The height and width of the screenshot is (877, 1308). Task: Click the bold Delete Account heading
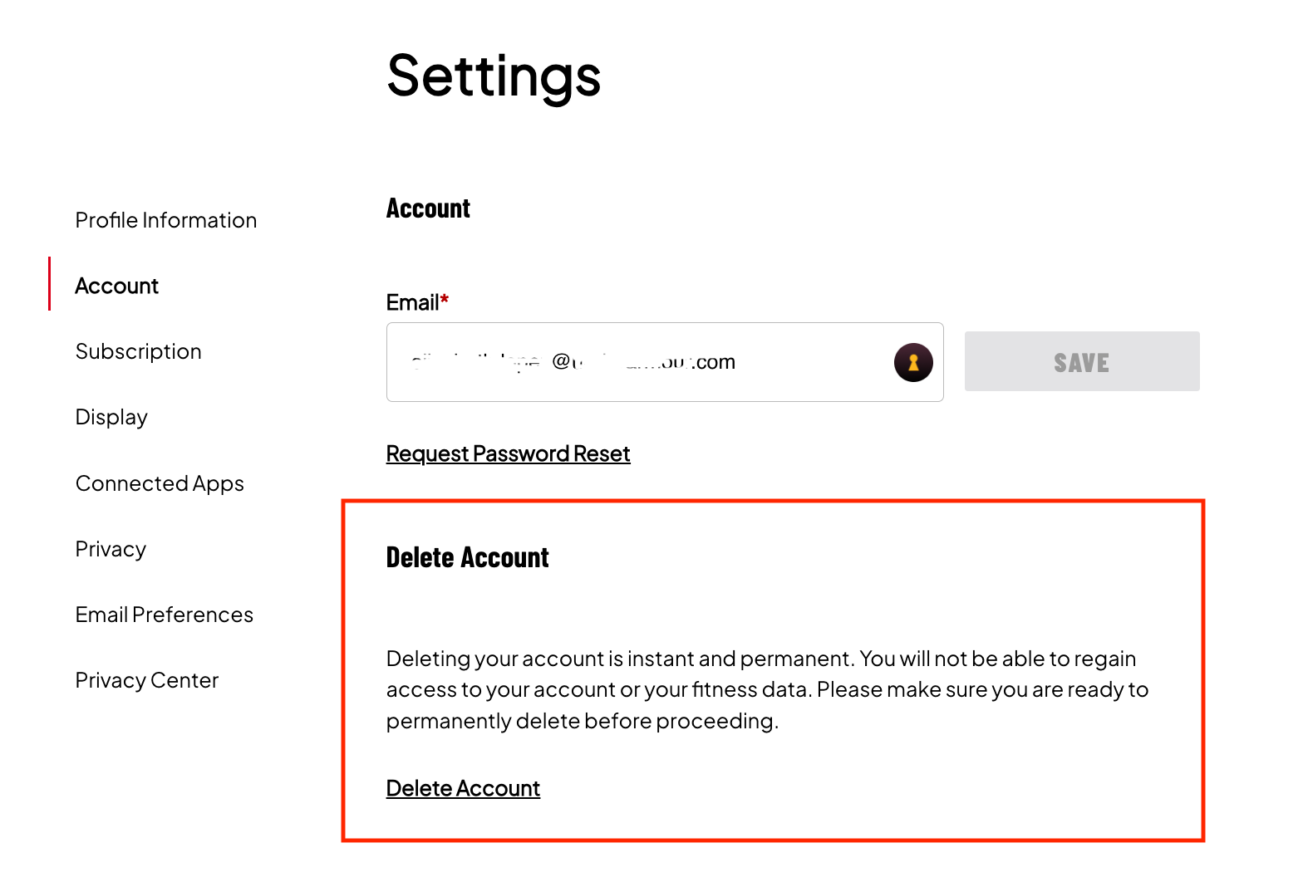[467, 557]
